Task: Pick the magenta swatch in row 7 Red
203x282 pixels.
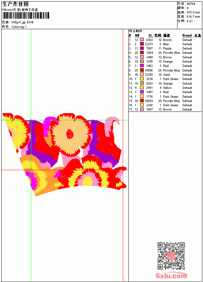Action: 142,66
